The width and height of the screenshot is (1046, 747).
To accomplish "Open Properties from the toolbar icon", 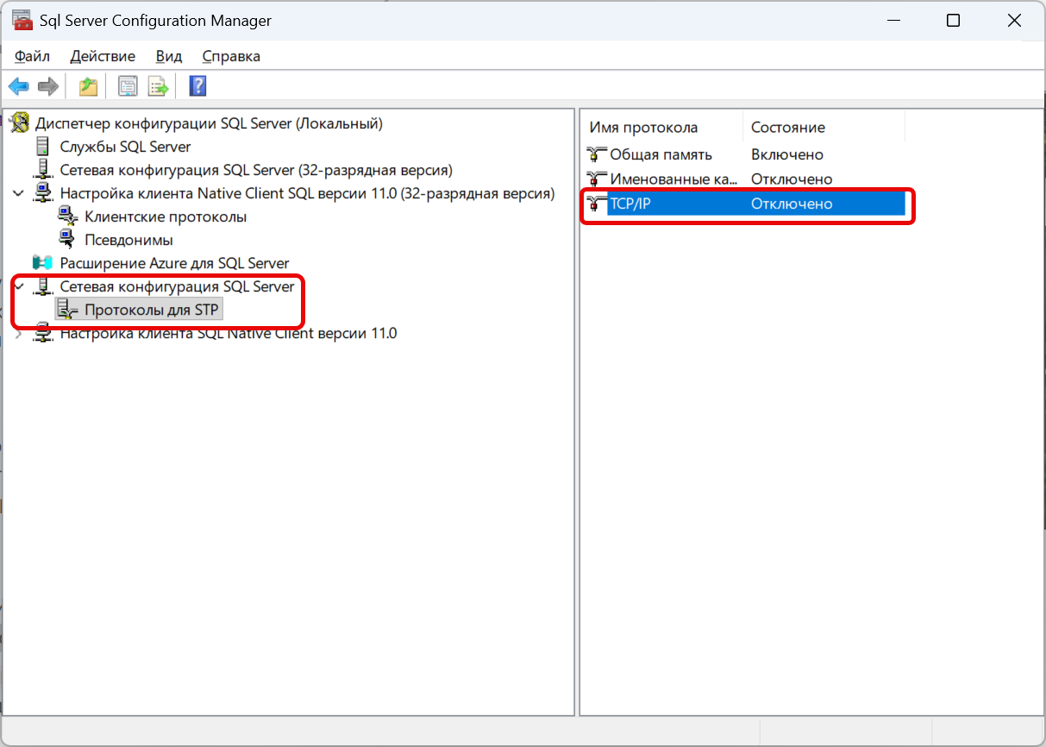I will tap(128, 86).
